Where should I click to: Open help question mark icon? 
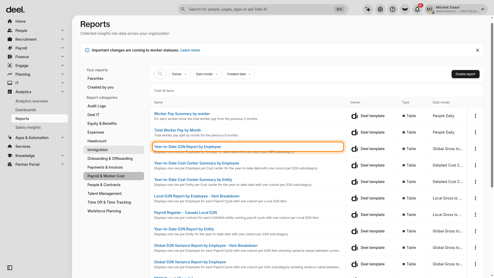[x=393, y=9]
